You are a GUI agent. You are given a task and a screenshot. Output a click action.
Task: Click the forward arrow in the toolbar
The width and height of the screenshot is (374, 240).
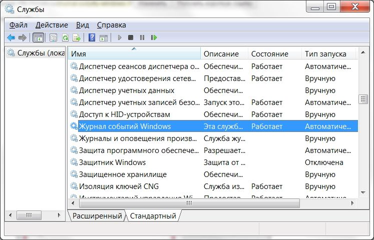point(23,37)
